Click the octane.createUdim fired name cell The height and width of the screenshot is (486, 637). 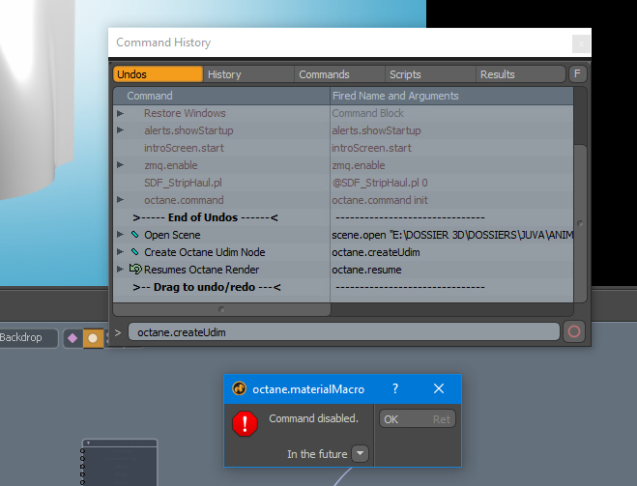pyautogui.click(x=451, y=252)
